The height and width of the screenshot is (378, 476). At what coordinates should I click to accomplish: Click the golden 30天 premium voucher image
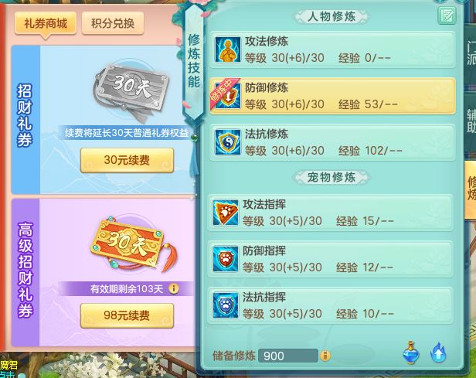tap(134, 243)
